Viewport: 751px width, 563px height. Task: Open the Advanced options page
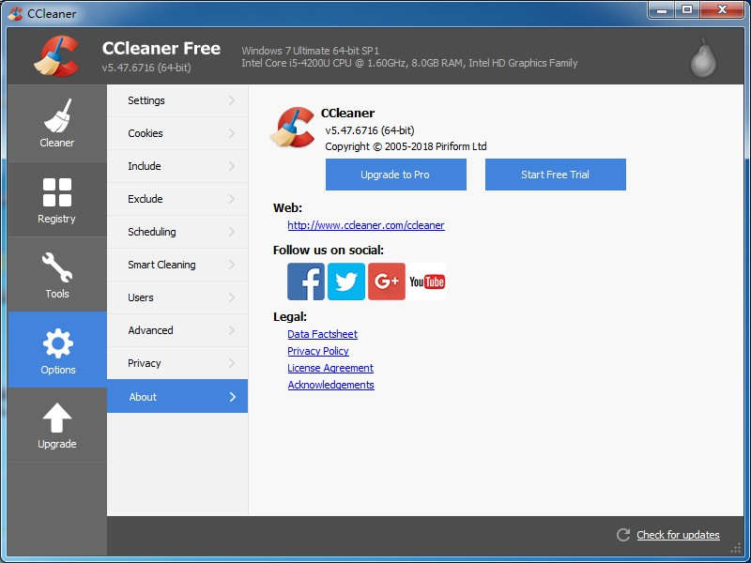pyautogui.click(x=177, y=330)
